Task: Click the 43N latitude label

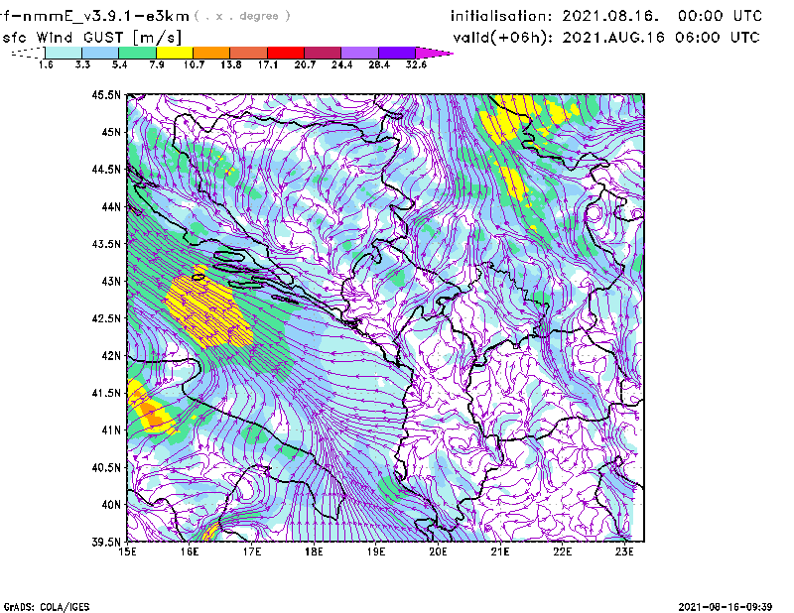Action: point(111,281)
